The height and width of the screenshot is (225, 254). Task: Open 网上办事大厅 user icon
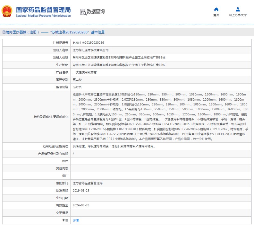[x=238, y=9]
